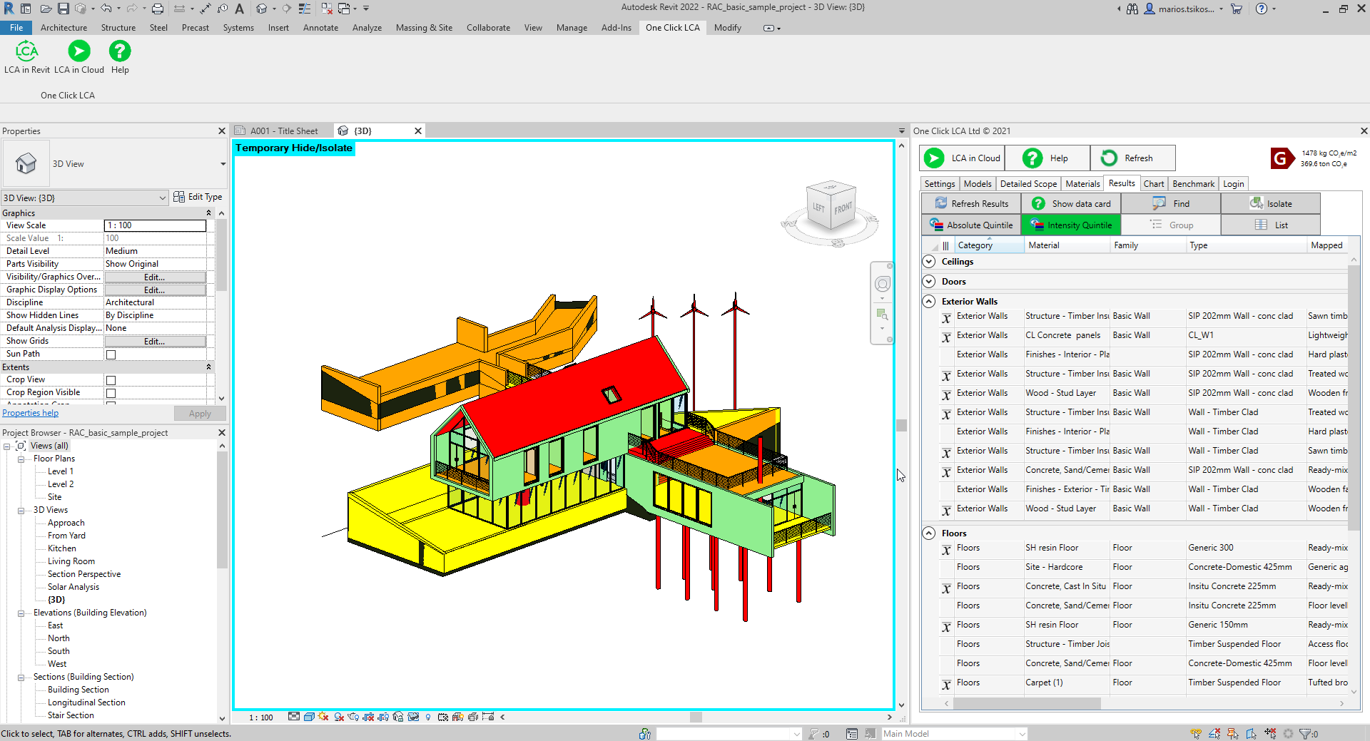The width and height of the screenshot is (1370, 741).
Task: Open the 3D View type selector dropdown
Action: coord(223,164)
